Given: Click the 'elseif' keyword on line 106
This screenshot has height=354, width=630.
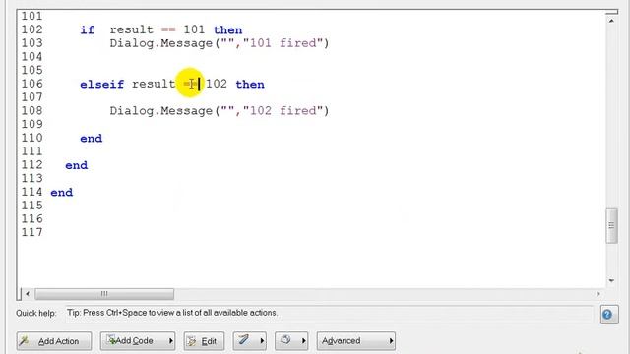Looking at the screenshot, I should click(x=102, y=84).
